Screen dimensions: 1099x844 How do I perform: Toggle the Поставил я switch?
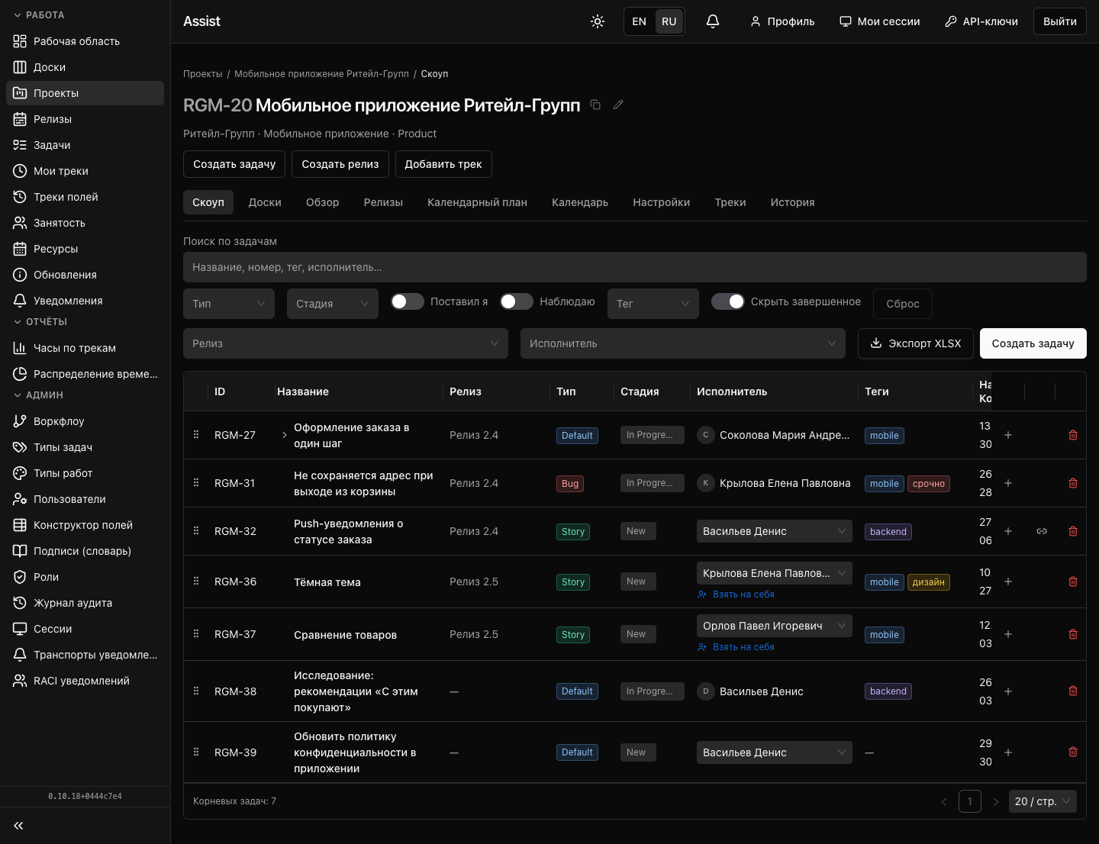point(408,301)
